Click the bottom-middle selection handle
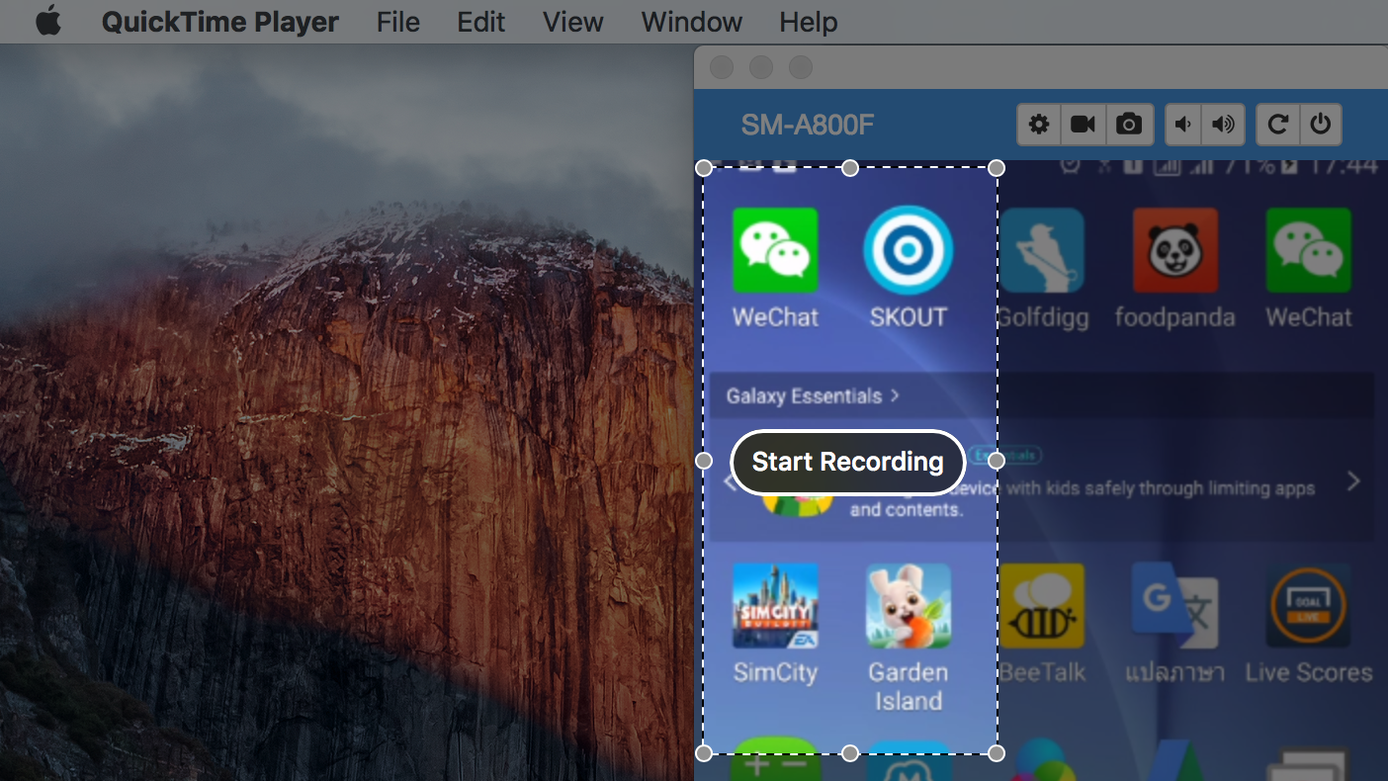 click(x=850, y=753)
